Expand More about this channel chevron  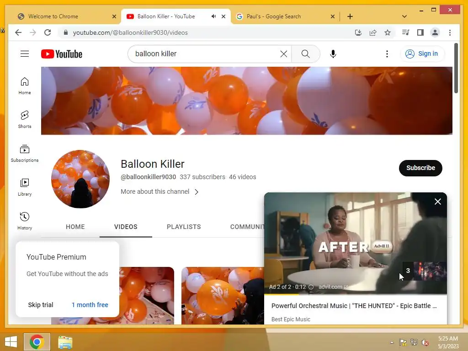pos(197,192)
